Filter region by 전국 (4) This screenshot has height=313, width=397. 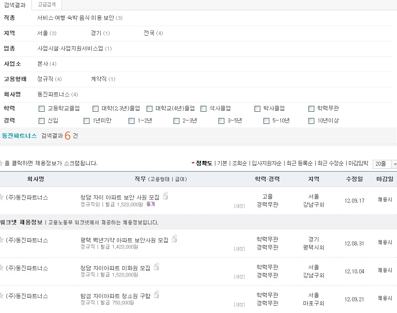153,33
